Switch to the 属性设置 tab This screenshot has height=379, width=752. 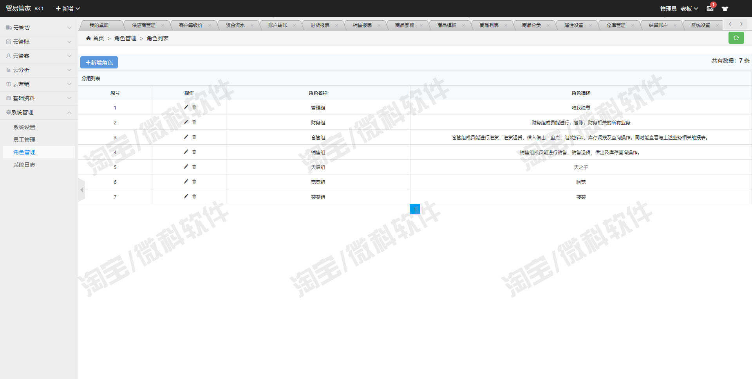tap(574, 25)
